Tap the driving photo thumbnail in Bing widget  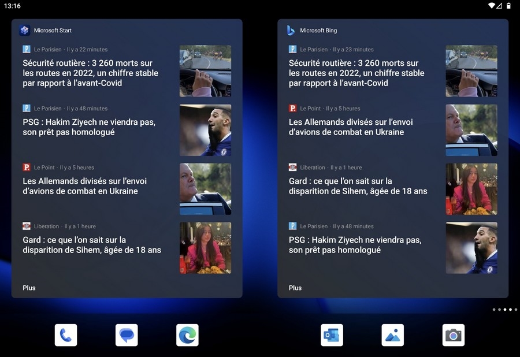(471, 71)
